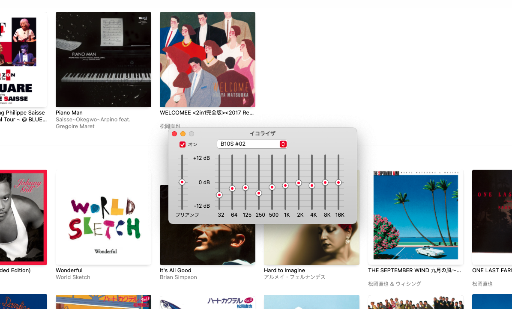This screenshot has width=512, height=309.
Task: Open the Johnny Gill album cover
Action: pos(24,217)
